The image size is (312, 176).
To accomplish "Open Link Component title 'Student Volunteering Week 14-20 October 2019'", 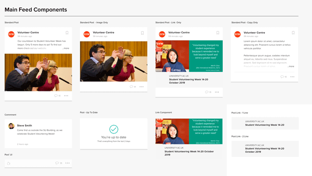I will [189, 153].
